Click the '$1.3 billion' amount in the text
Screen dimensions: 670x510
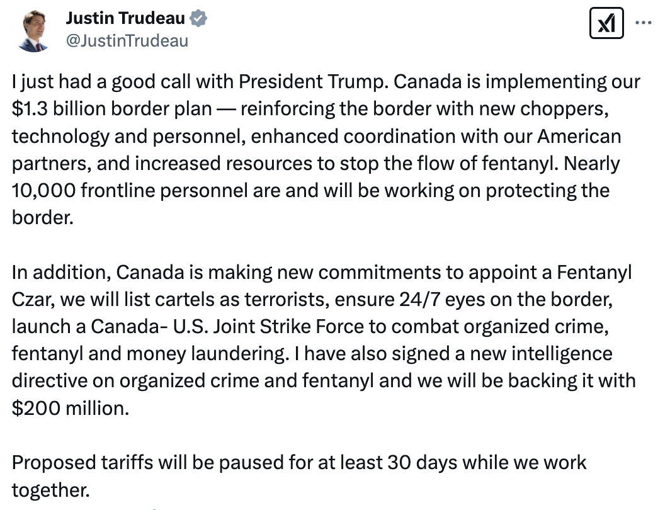click(58, 109)
